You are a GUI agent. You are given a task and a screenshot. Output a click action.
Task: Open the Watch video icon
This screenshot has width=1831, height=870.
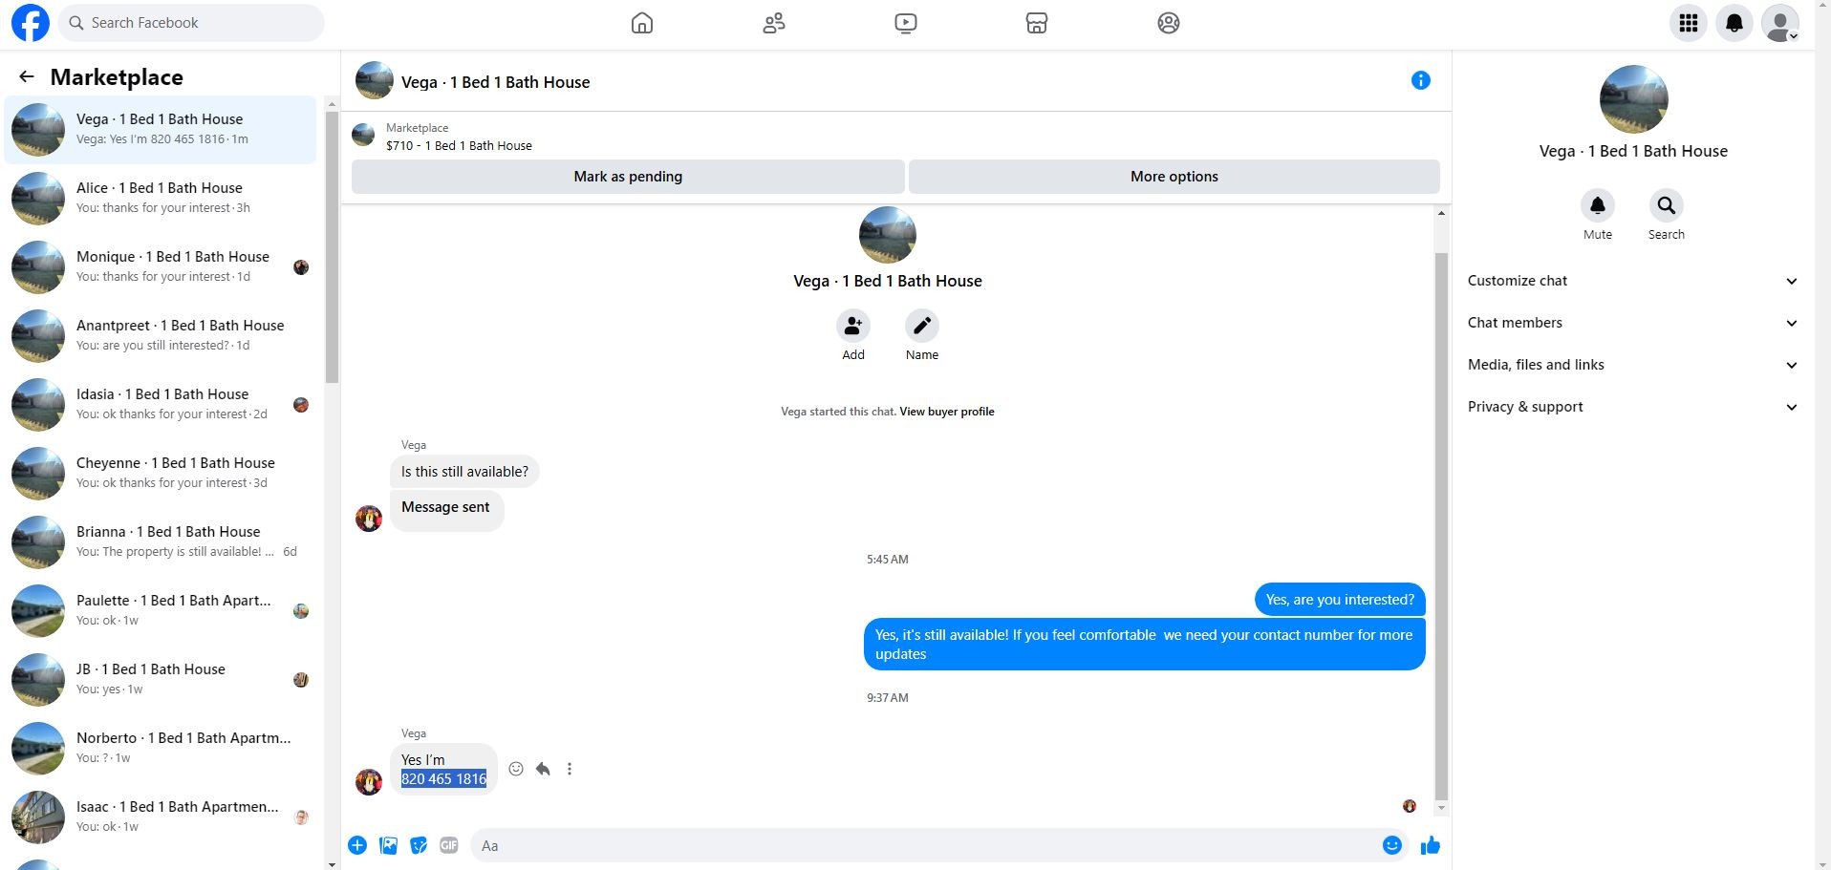coord(906,23)
